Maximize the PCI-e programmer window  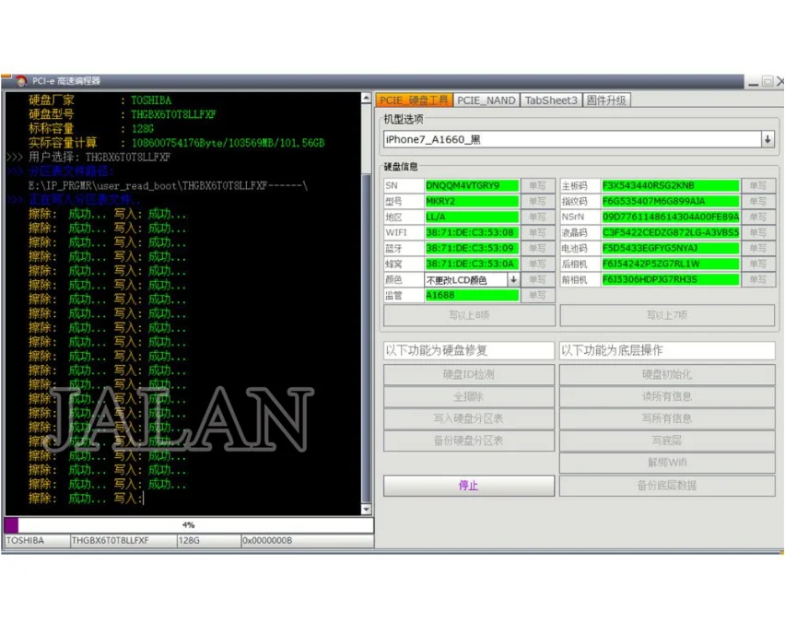tap(767, 82)
